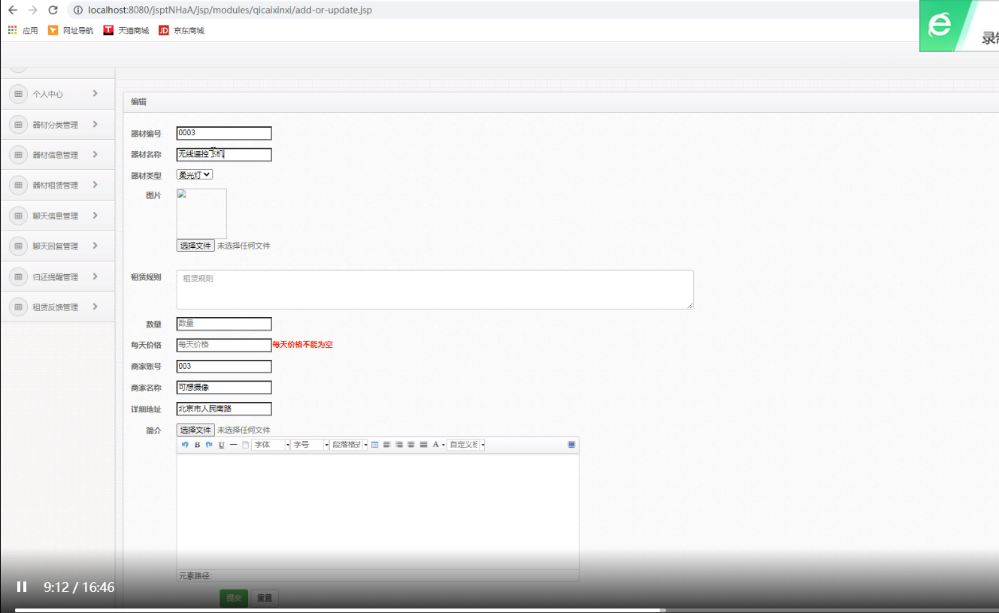This screenshot has width=999, height=613.
Task: Align text right in the editor
Action: [x=399, y=445]
